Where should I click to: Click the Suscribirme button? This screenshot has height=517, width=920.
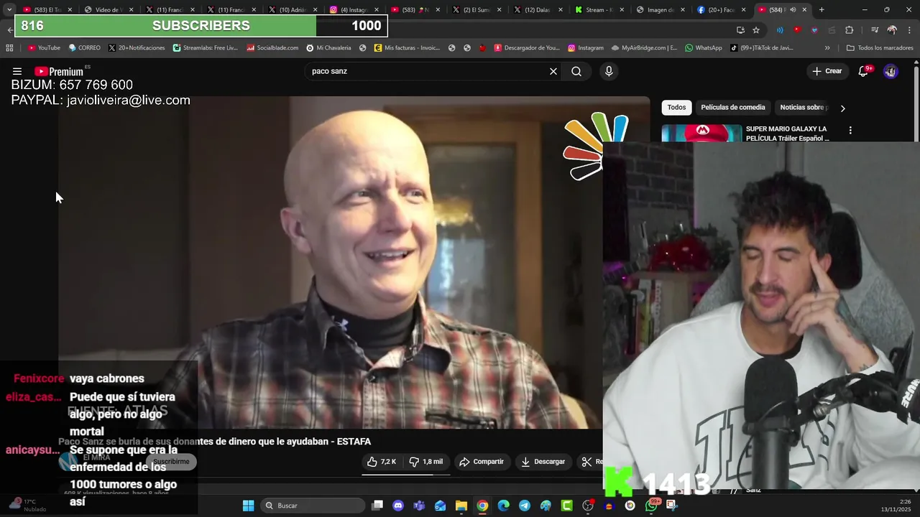(x=171, y=462)
